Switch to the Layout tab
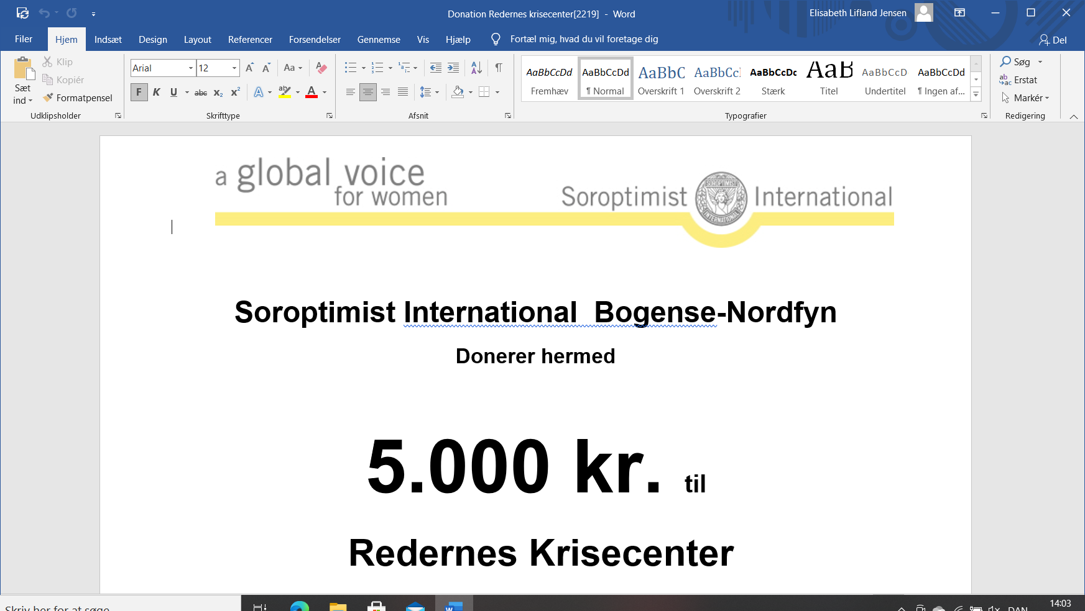The height and width of the screenshot is (611, 1085). [198, 39]
